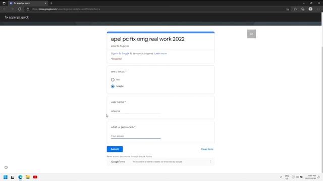The height and width of the screenshot is (181, 323).
Task: Open the Windows Start menu
Action: 6,177
